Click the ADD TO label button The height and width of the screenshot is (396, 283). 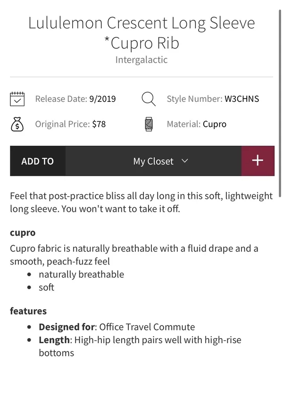(38, 161)
